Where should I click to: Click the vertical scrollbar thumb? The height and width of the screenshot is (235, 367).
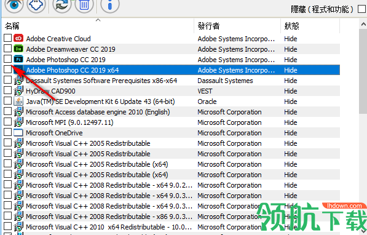coord(363,71)
